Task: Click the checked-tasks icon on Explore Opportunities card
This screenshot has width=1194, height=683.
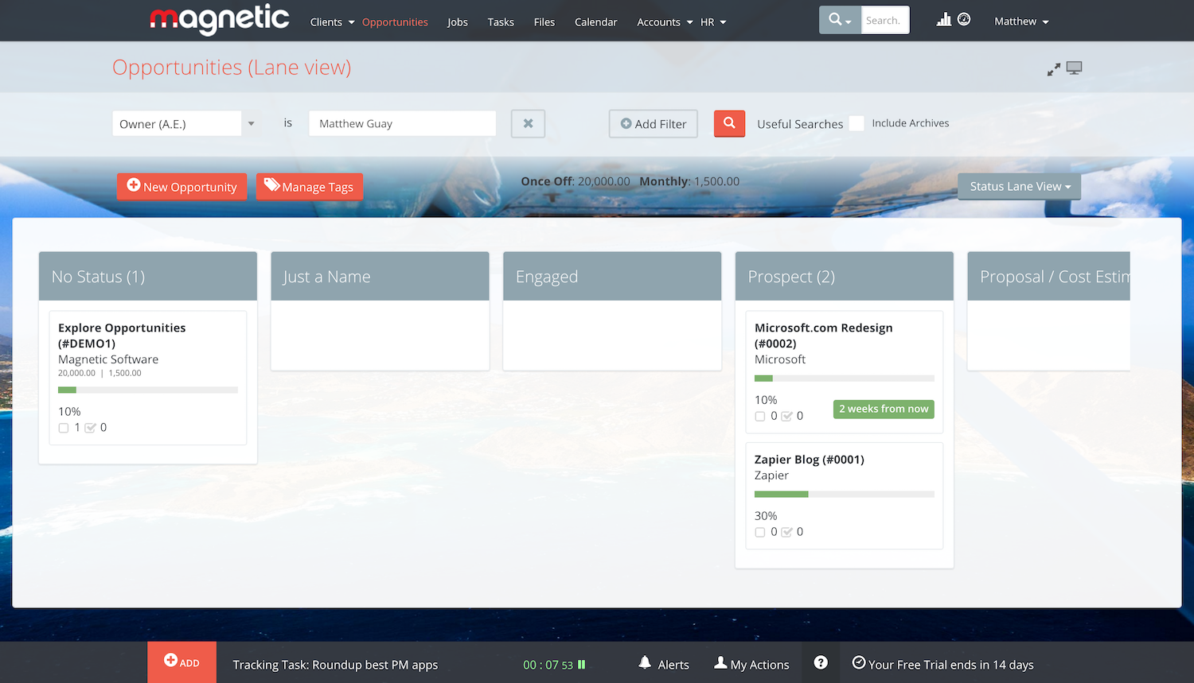Action: click(x=91, y=428)
